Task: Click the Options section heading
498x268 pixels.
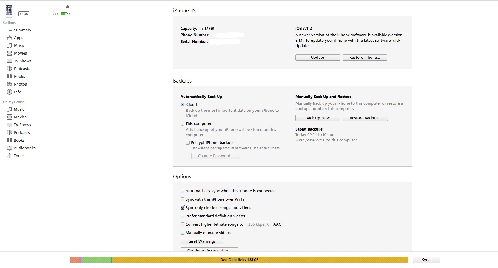Action: [x=182, y=176]
